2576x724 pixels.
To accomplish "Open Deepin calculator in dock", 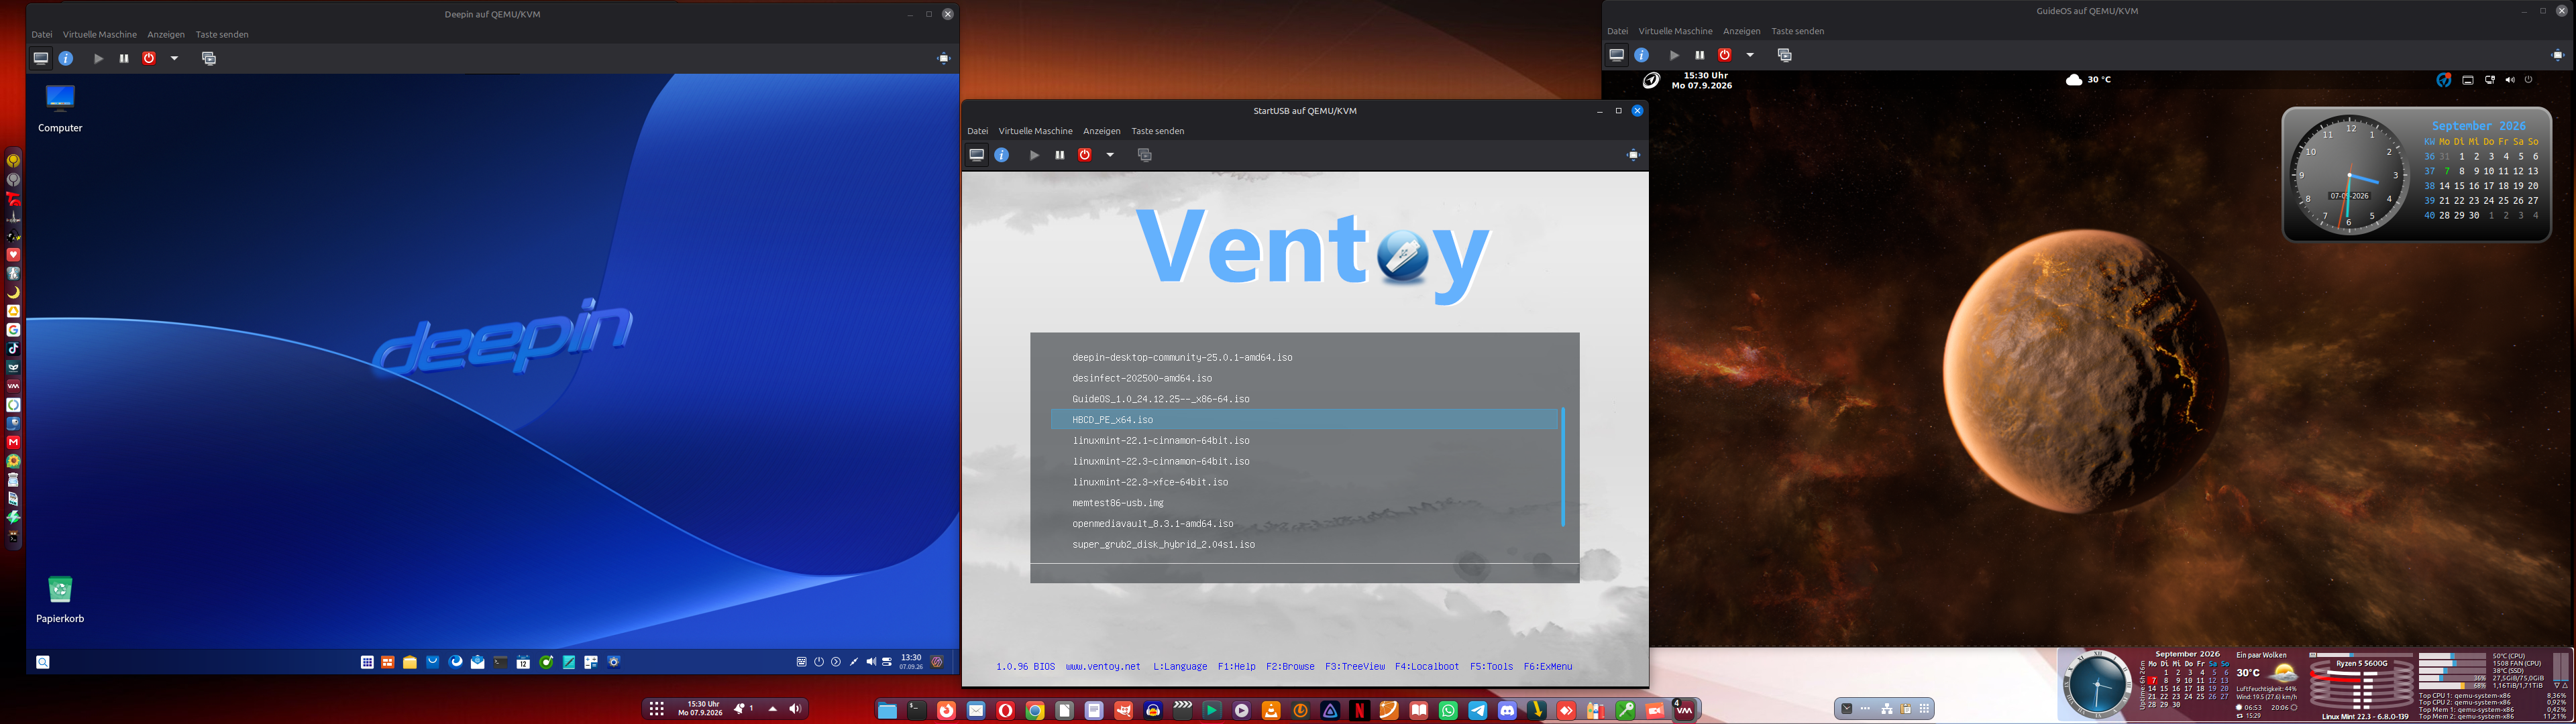I will [591, 662].
